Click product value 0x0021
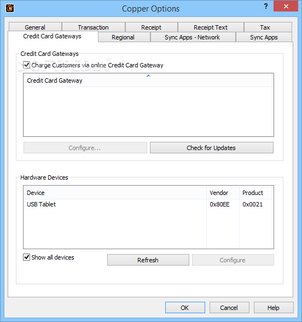Viewport: 302px width, 322px height. [253, 204]
